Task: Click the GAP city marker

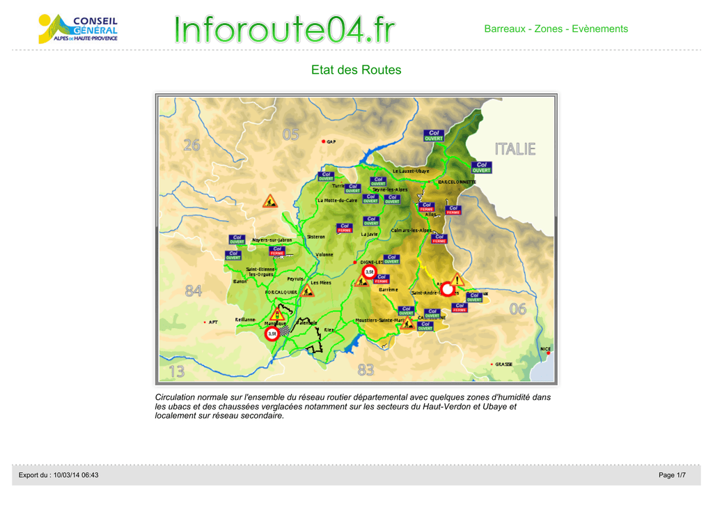Action: click(x=323, y=141)
